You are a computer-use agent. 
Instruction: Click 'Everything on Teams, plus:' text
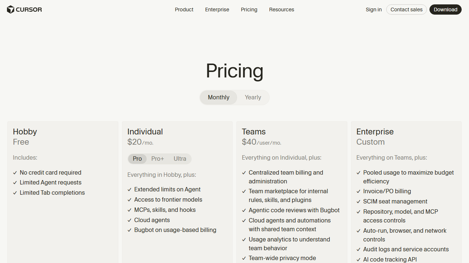392,158
